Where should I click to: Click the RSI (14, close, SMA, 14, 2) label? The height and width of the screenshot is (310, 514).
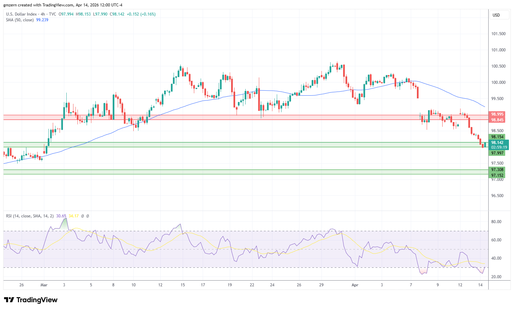(x=30, y=216)
